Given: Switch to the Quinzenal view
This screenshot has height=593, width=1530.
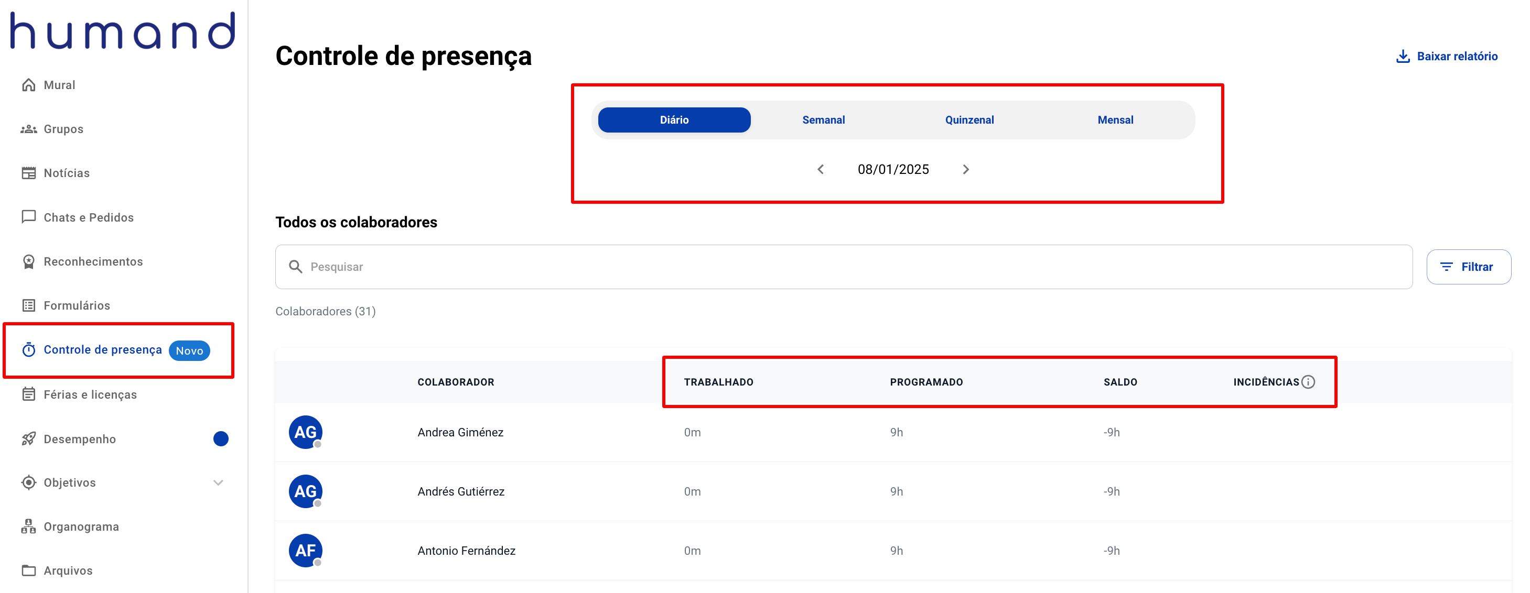Looking at the screenshot, I should (969, 120).
